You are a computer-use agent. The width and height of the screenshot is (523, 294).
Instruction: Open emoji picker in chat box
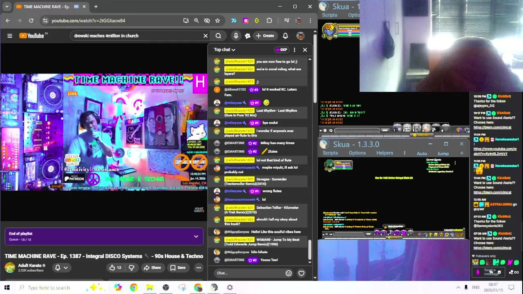pyautogui.click(x=288, y=273)
